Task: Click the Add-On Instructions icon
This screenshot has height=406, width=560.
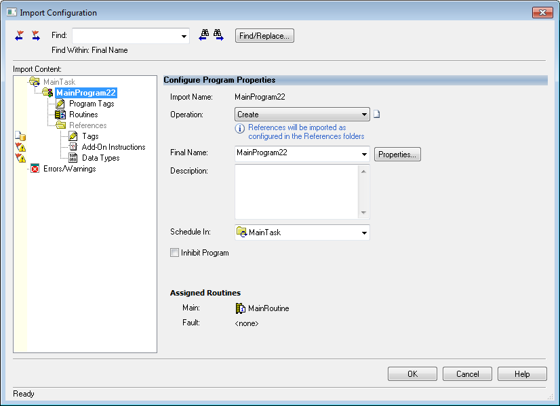Action: click(73, 147)
